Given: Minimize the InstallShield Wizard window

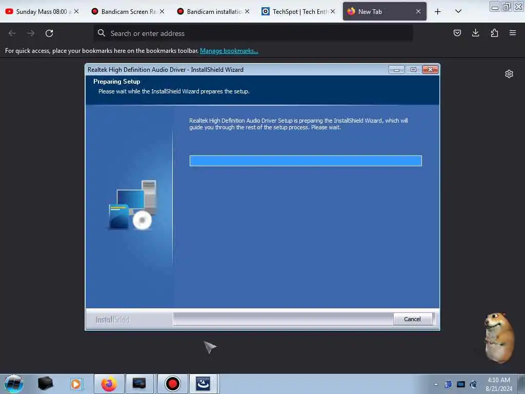Looking at the screenshot, I should click(396, 70).
